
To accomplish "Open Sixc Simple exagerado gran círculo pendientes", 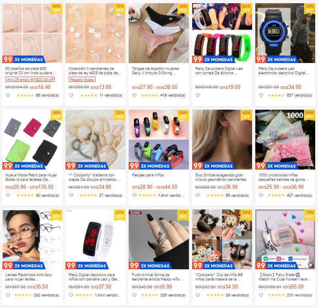I will point(221,177).
